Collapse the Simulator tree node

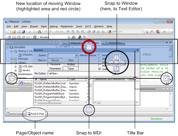pos(8,47)
